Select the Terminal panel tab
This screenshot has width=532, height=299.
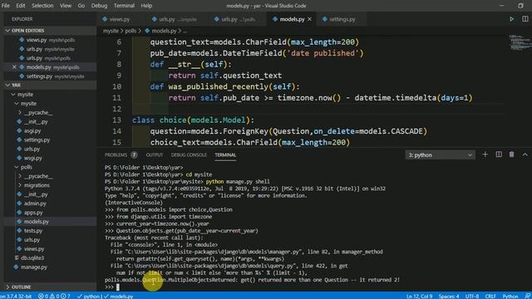pos(225,155)
